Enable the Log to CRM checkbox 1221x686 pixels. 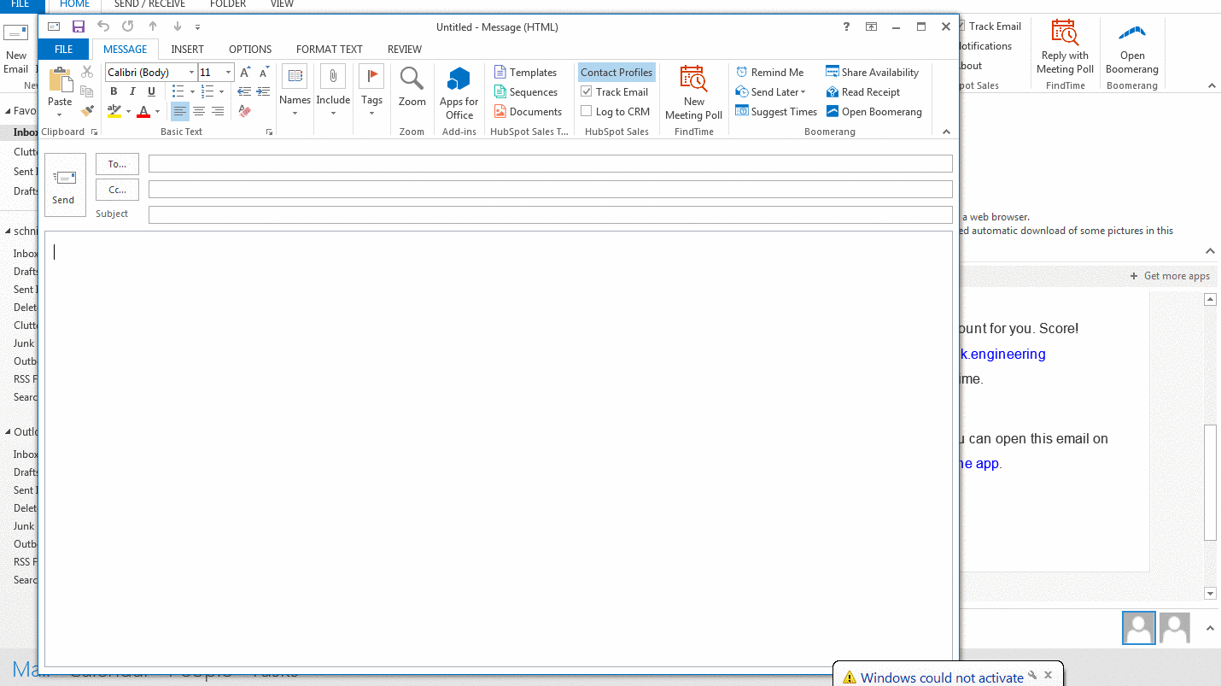[587, 112]
